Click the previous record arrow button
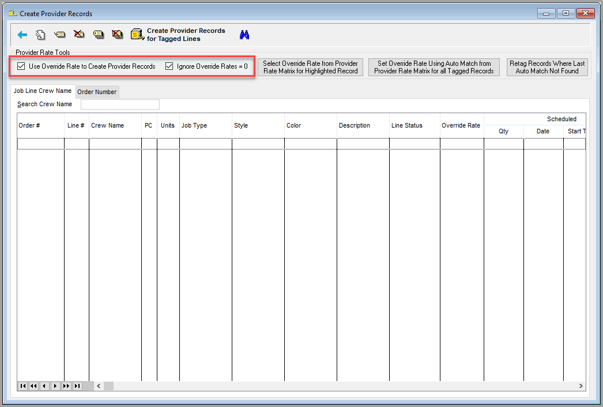 click(x=44, y=386)
